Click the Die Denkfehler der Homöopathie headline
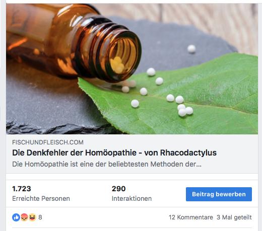 [x=114, y=152]
